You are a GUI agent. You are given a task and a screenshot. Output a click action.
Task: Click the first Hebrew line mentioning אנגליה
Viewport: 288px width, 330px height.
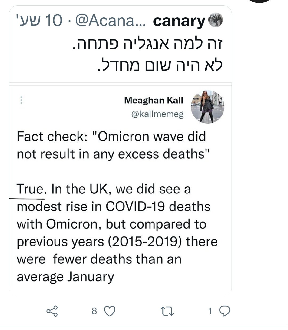pos(148,45)
